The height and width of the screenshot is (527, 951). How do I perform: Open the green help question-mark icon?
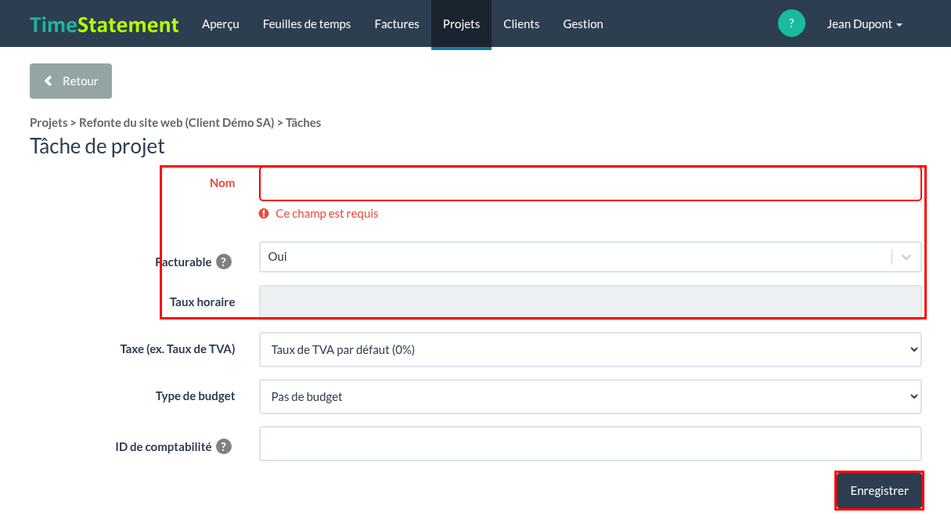pos(791,23)
